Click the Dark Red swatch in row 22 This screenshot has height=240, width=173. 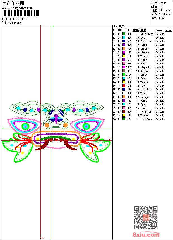[124, 112]
